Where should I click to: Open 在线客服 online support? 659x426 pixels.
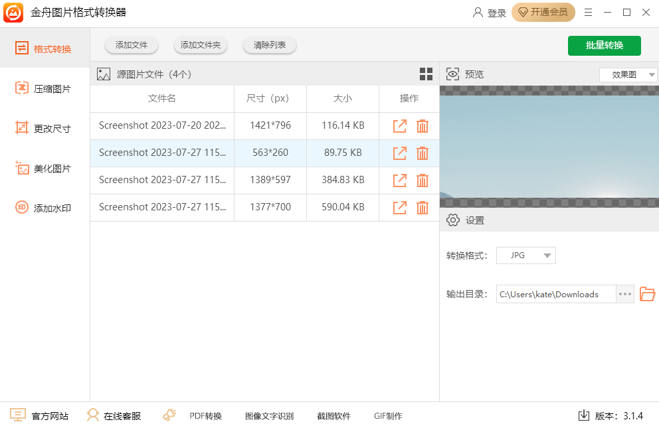pos(114,415)
